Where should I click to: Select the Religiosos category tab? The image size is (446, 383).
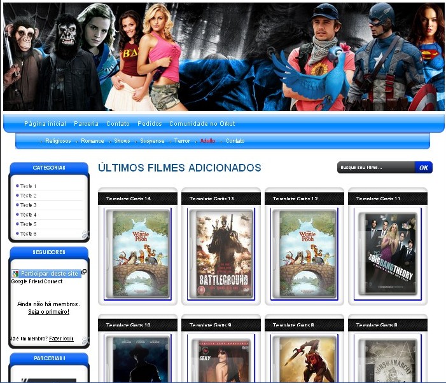[58, 141]
